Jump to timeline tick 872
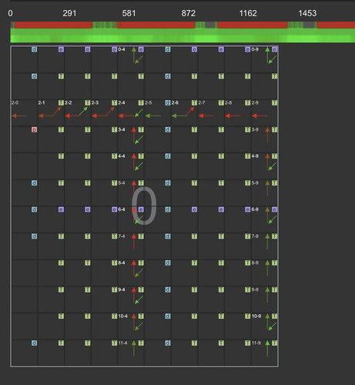The image size is (355, 385). tap(189, 13)
